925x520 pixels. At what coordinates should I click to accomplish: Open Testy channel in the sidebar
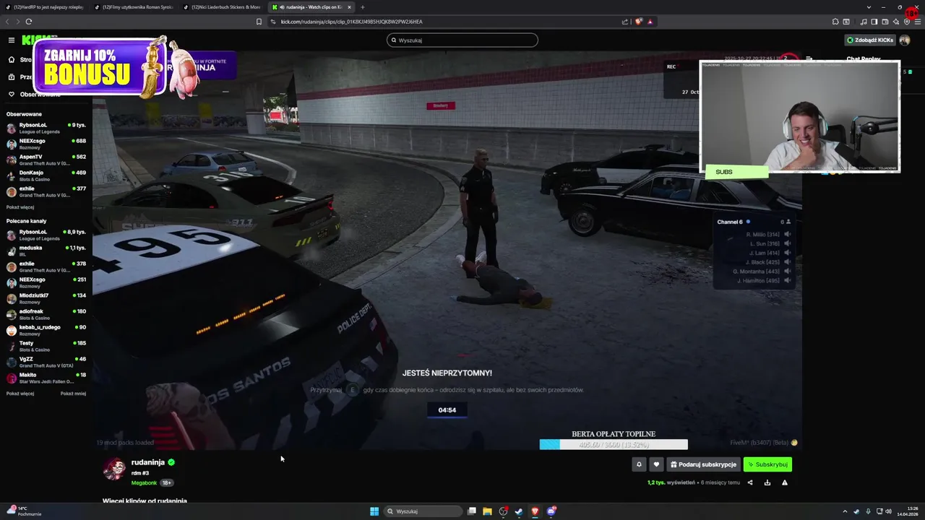[46, 346]
